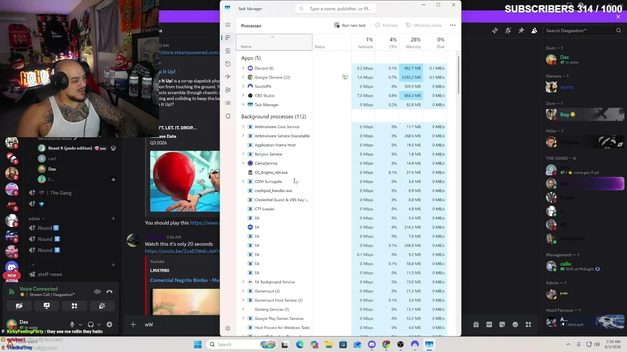
Task: Open App history page in Task Manager sidebar
Action: (x=228, y=64)
